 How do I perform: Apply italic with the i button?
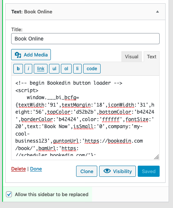[x=28, y=69]
